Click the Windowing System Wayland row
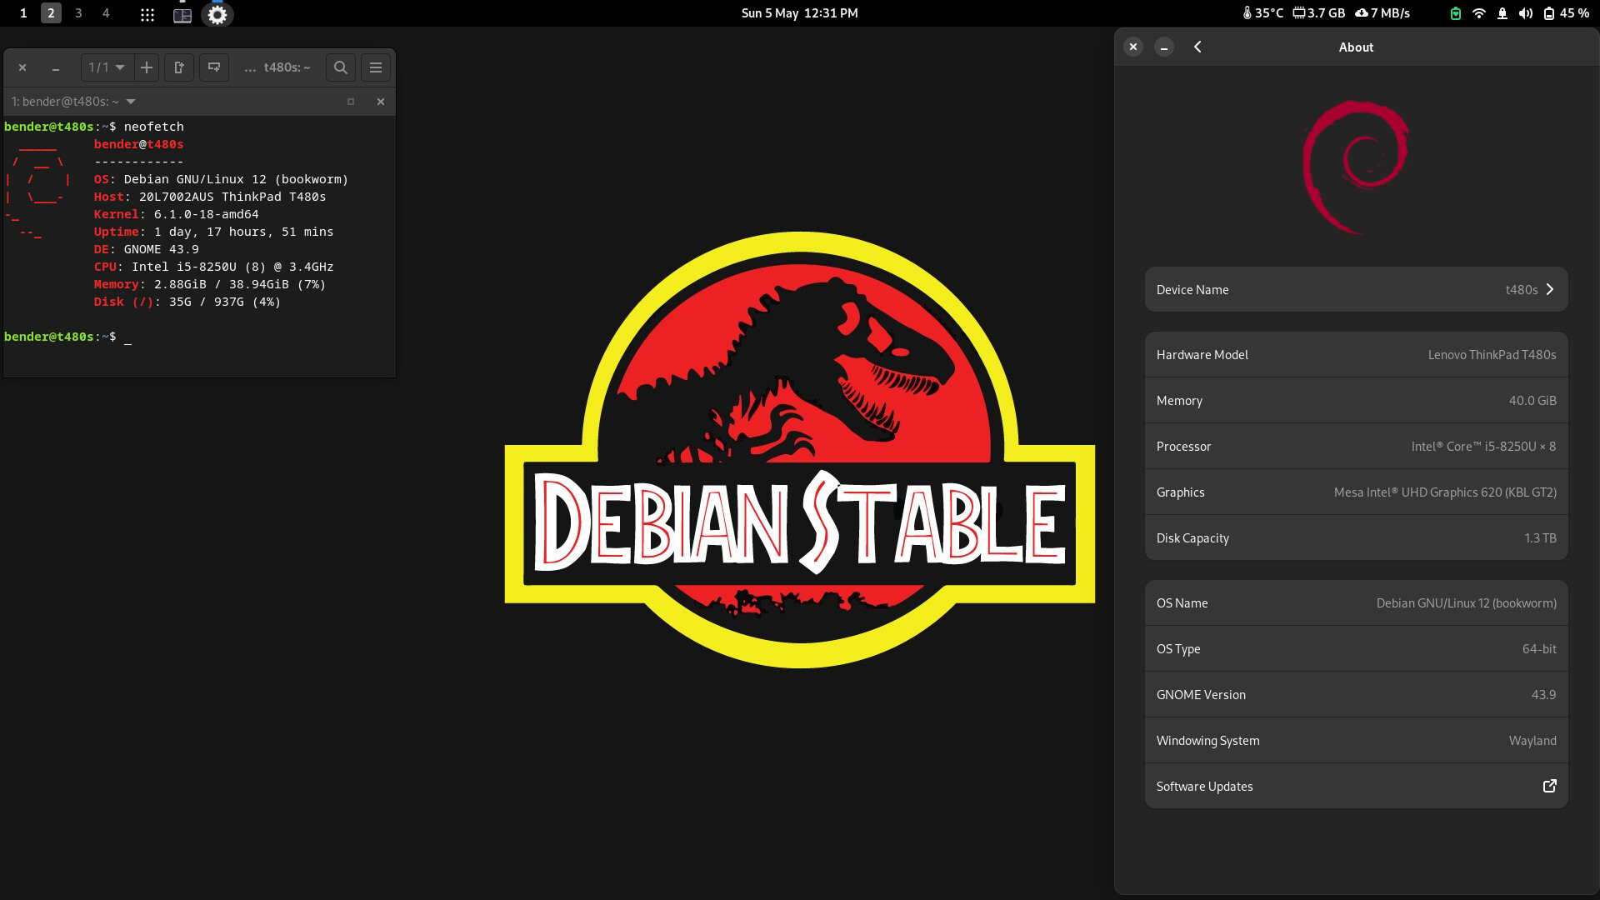Viewport: 1600px width, 900px height. coord(1357,741)
